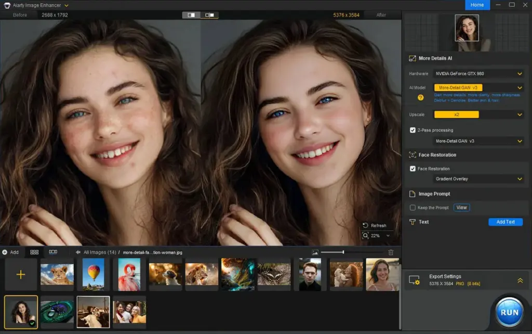Click the trash icon to delete images
This screenshot has height=334, width=532.
(x=392, y=252)
